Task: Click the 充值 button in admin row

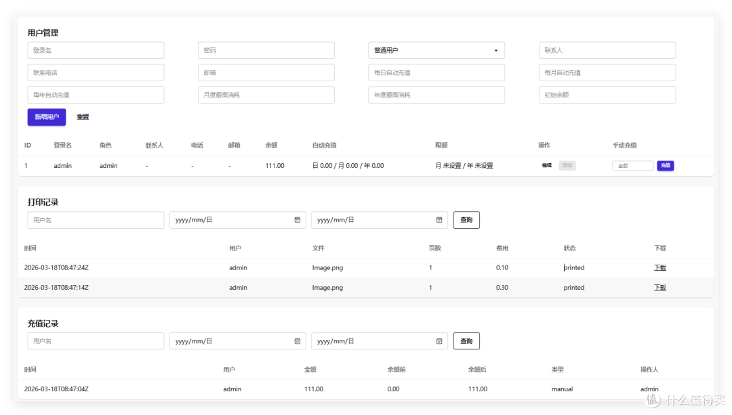Action: click(665, 166)
